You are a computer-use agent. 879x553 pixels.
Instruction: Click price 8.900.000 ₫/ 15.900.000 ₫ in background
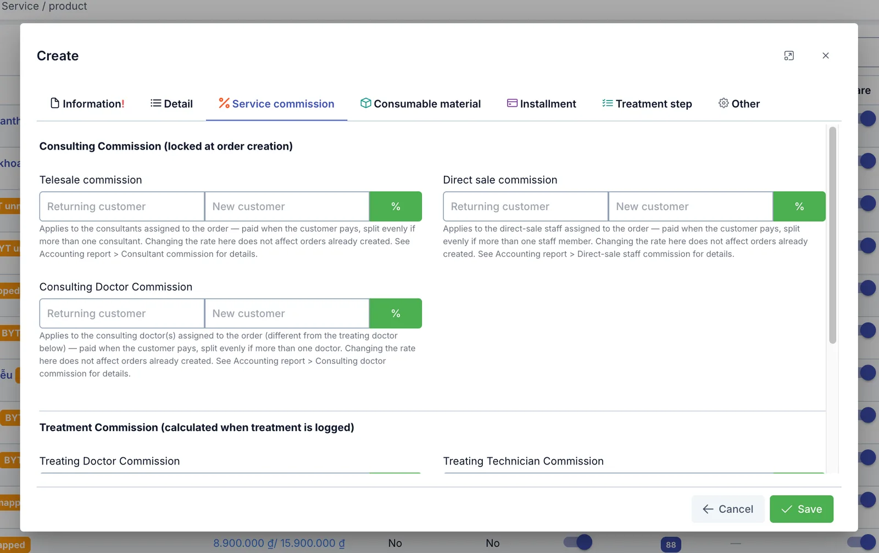279,543
